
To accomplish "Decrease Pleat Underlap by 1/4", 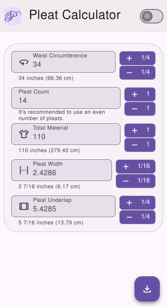I will (138, 217).
